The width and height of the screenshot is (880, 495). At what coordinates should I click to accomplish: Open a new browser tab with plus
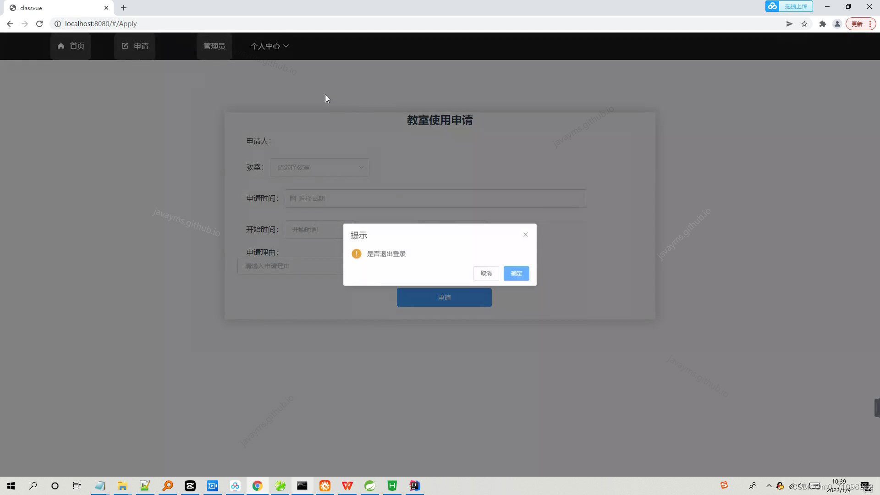pos(124,8)
